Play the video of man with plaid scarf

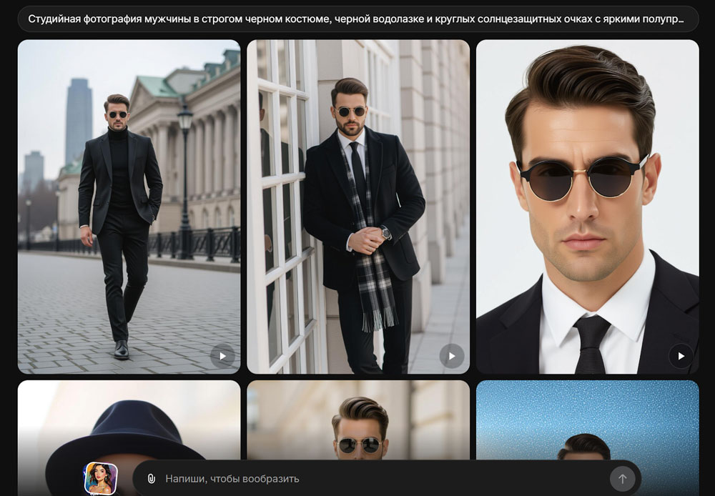pyautogui.click(x=451, y=356)
